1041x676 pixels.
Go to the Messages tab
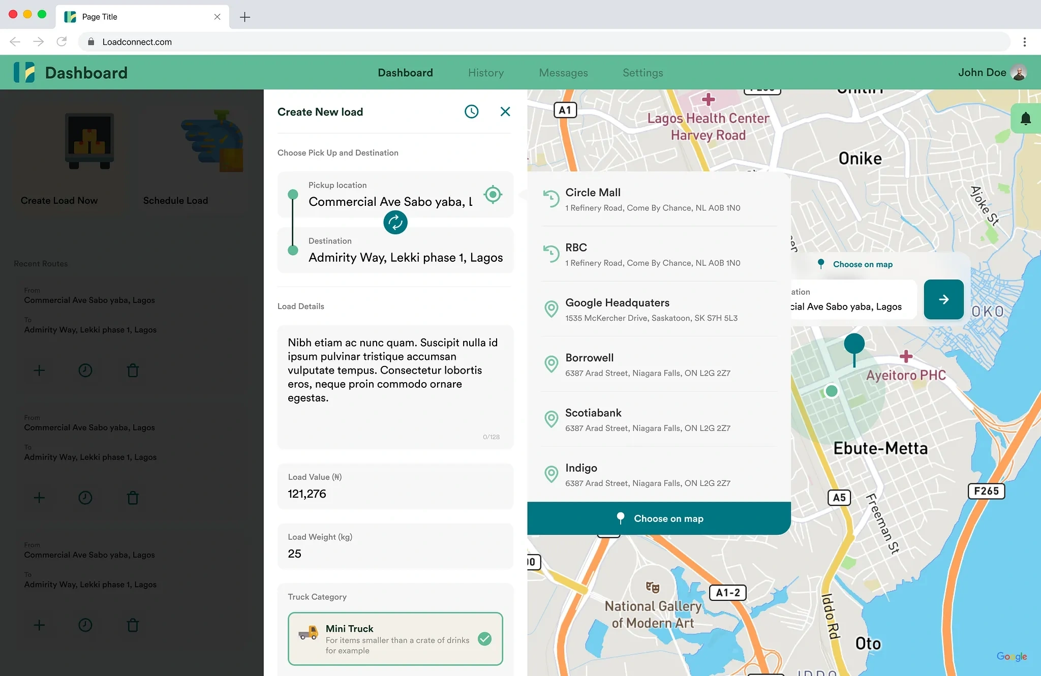click(563, 73)
